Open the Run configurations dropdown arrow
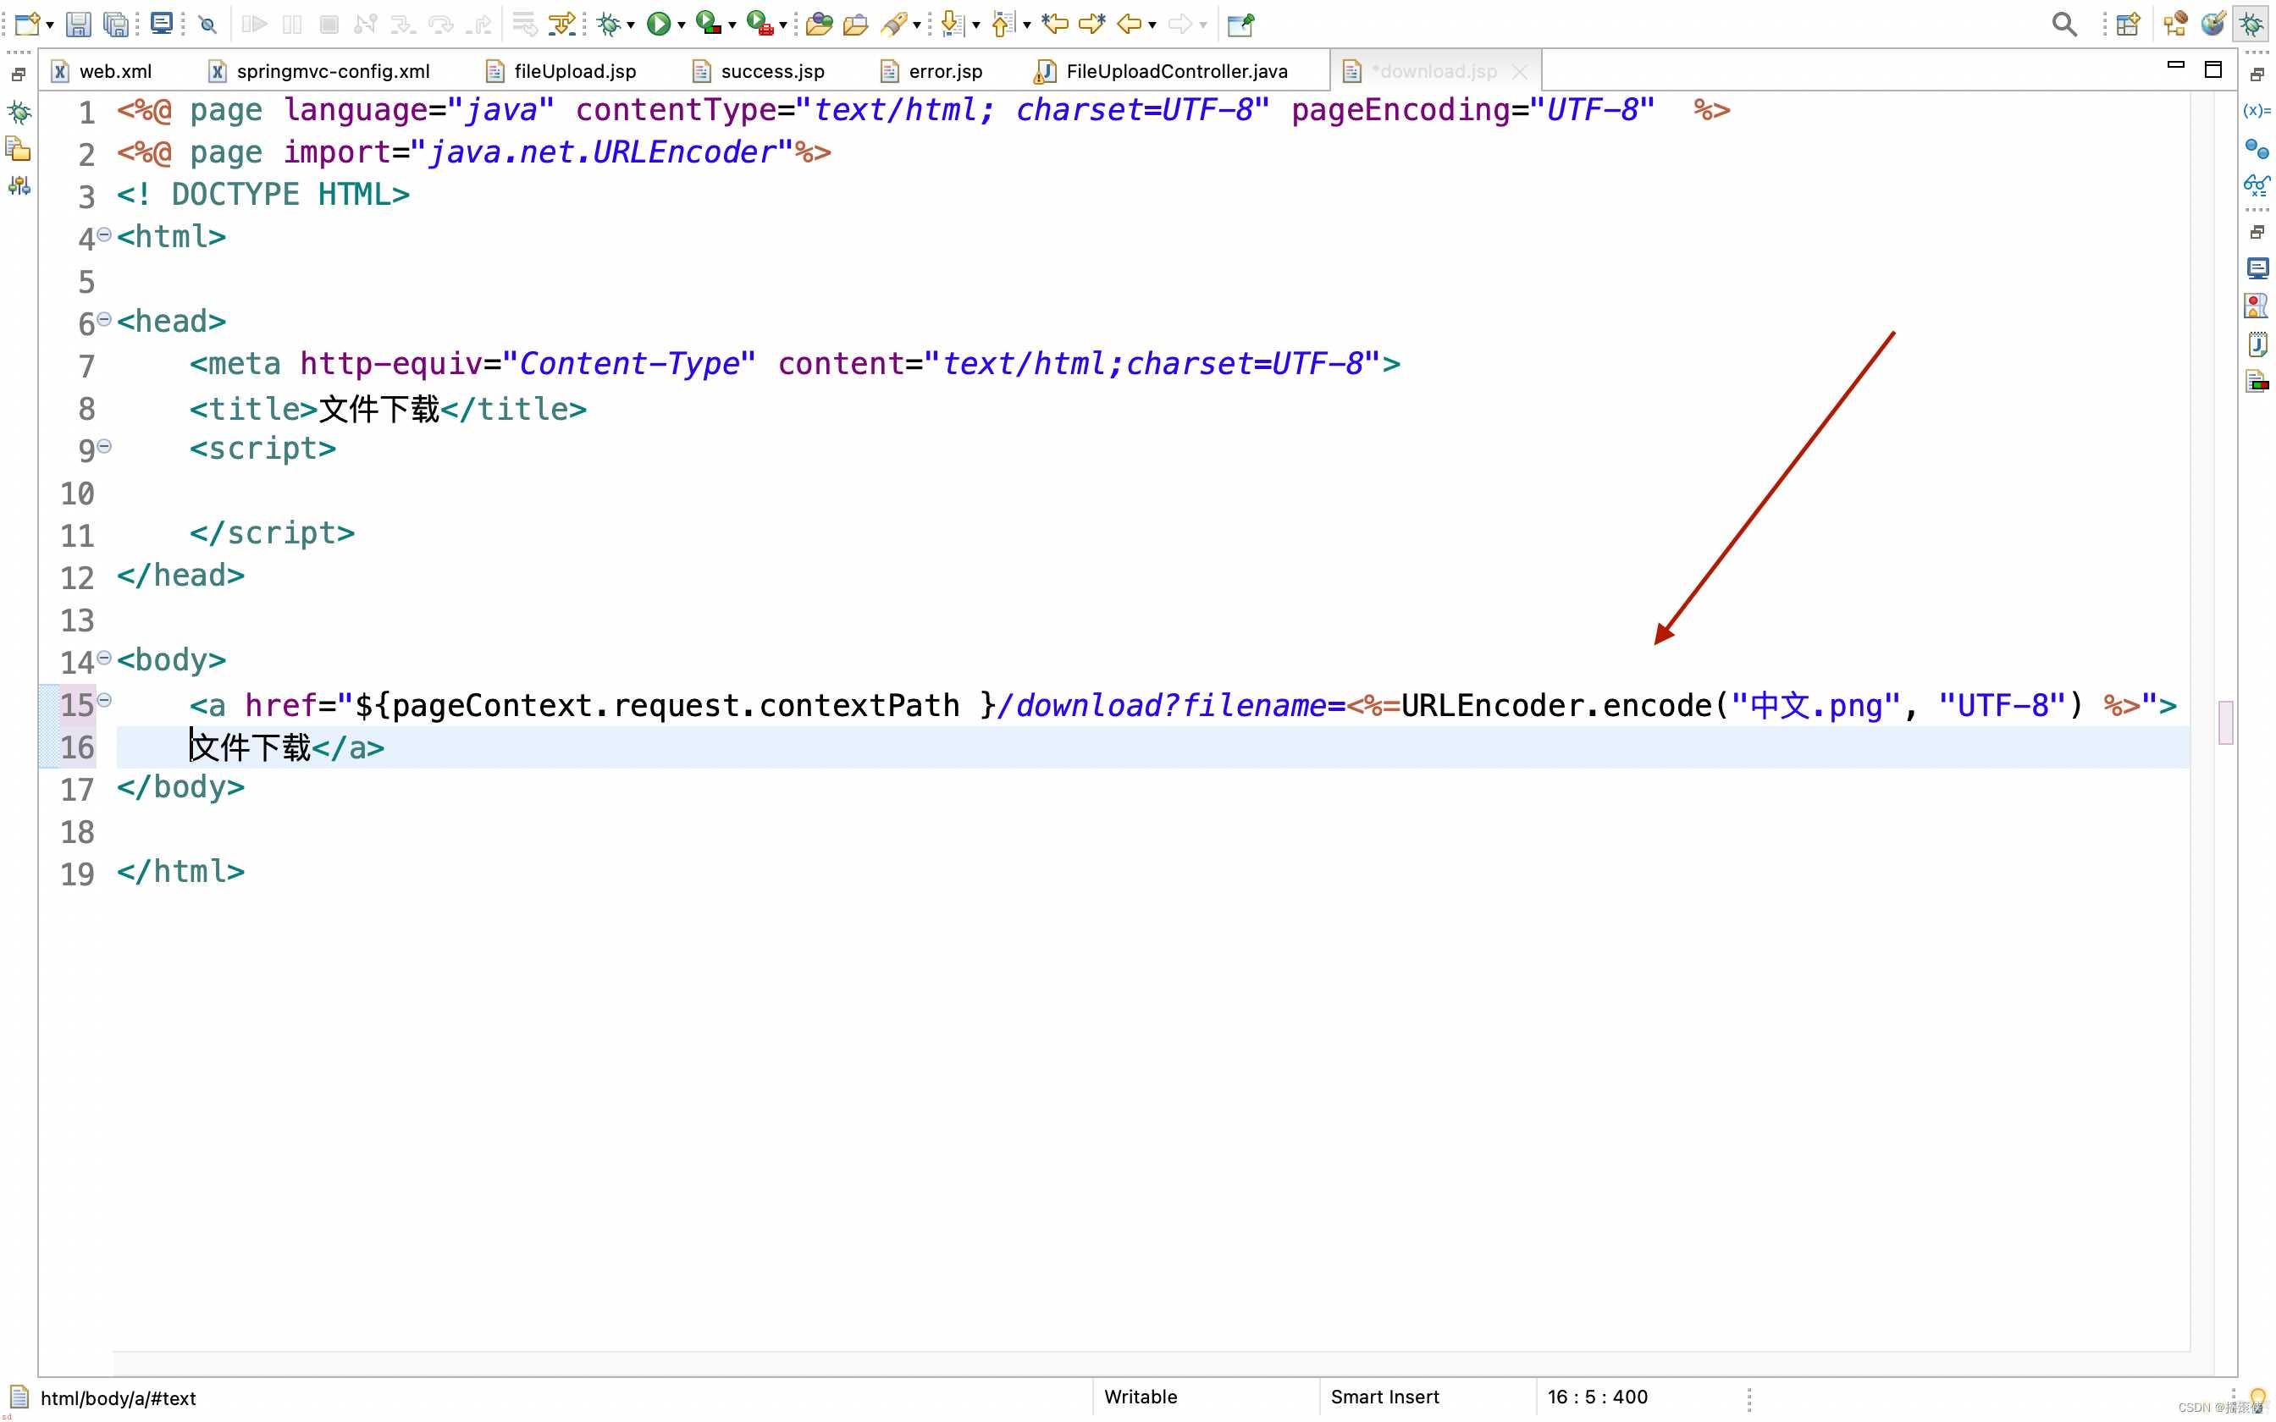2276x1422 pixels. click(682, 25)
